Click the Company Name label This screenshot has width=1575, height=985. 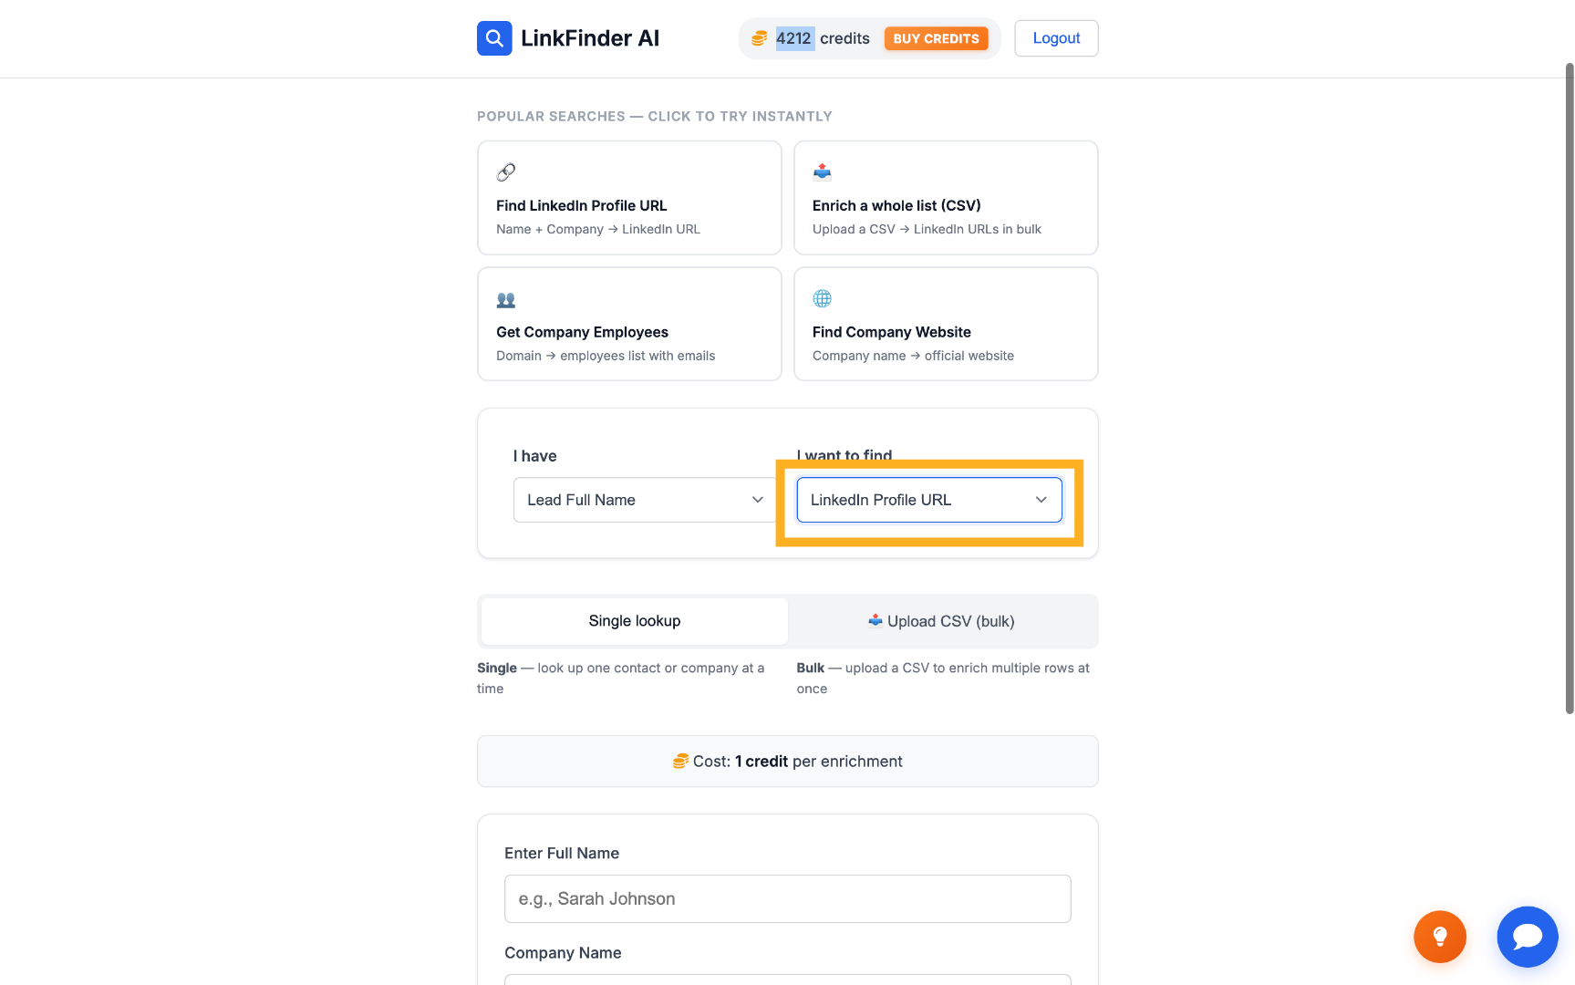tap(563, 953)
